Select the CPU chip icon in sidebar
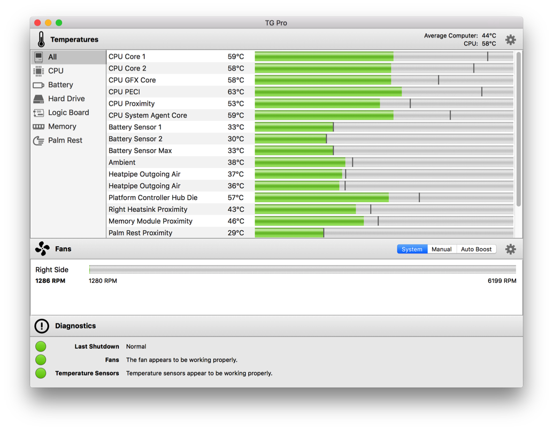The image size is (553, 430). 39,71
